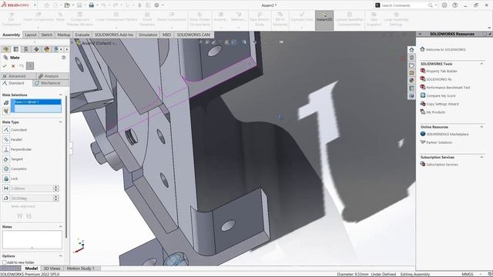Image resolution: width=493 pixels, height=277 pixels.
Task: Open the DisplayManager appearance ball tab
Action: point(46,49)
